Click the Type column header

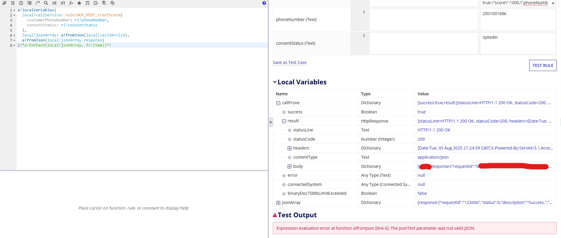[366, 94]
